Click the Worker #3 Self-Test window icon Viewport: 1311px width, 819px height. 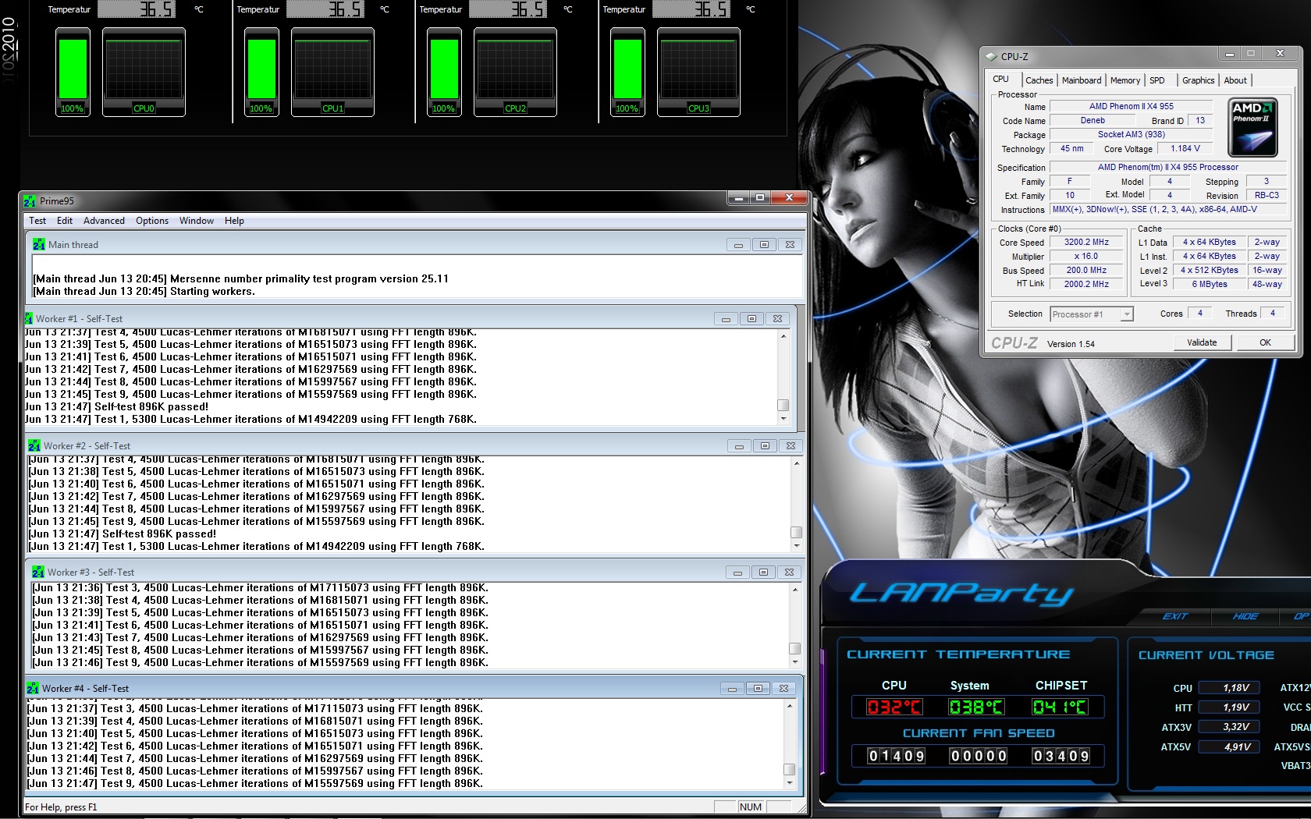tap(38, 572)
